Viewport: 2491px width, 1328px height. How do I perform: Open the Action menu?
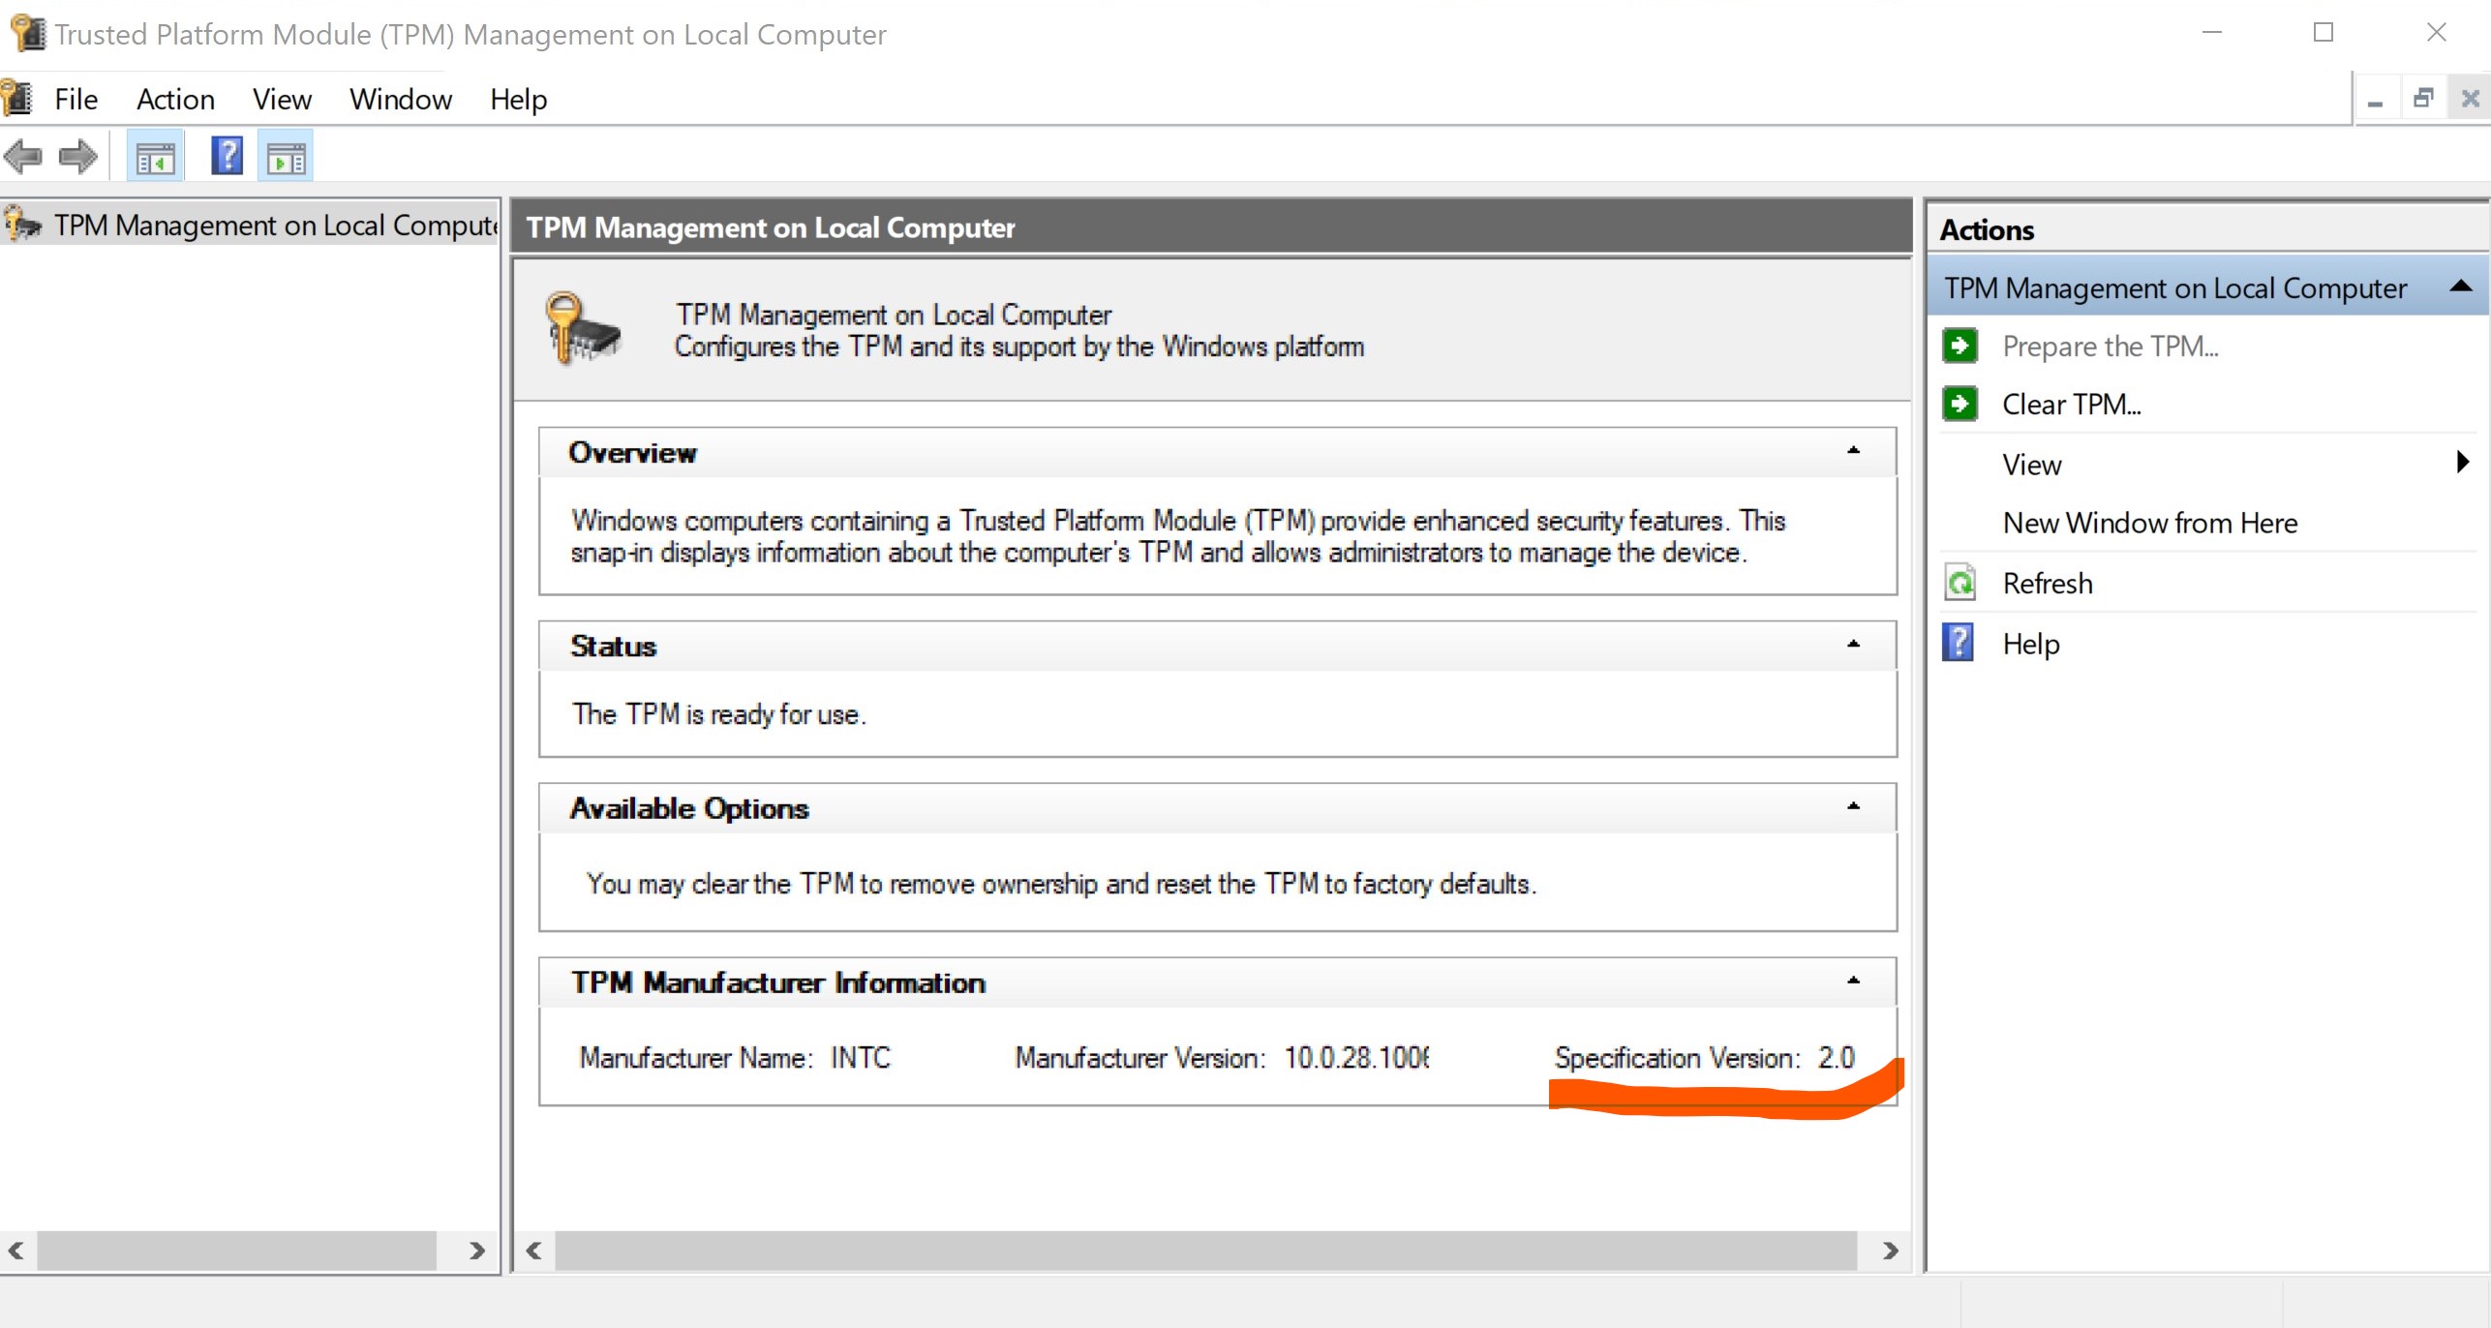[175, 99]
